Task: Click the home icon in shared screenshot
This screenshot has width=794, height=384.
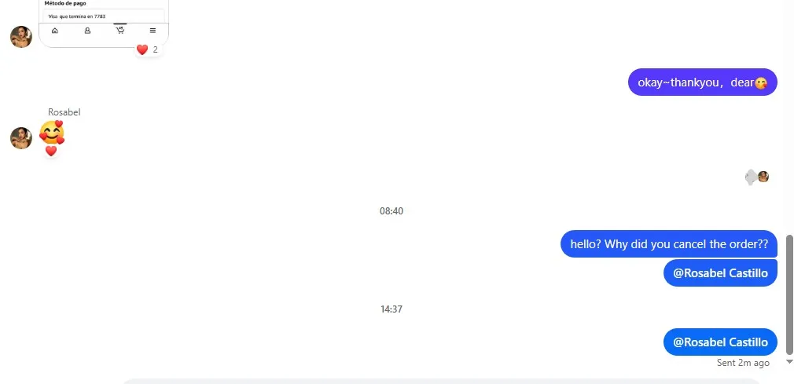Action: tap(55, 31)
